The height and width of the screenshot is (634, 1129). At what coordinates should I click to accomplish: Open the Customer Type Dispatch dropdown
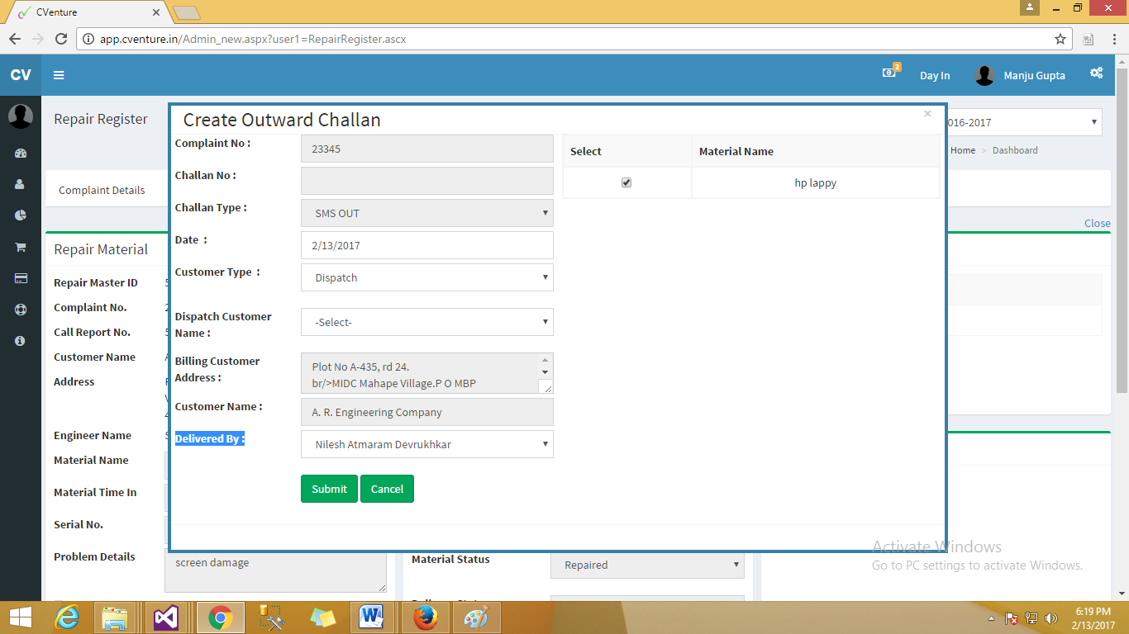(x=427, y=277)
